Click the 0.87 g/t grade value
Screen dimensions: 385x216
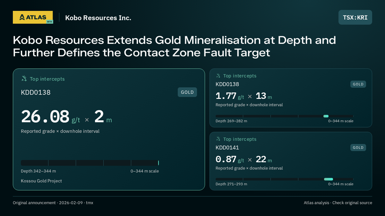[x=230, y=159]
